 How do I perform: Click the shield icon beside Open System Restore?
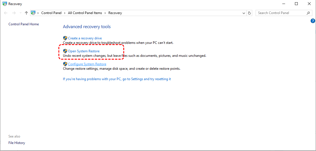pyautogui.click(x=65, y=51)
